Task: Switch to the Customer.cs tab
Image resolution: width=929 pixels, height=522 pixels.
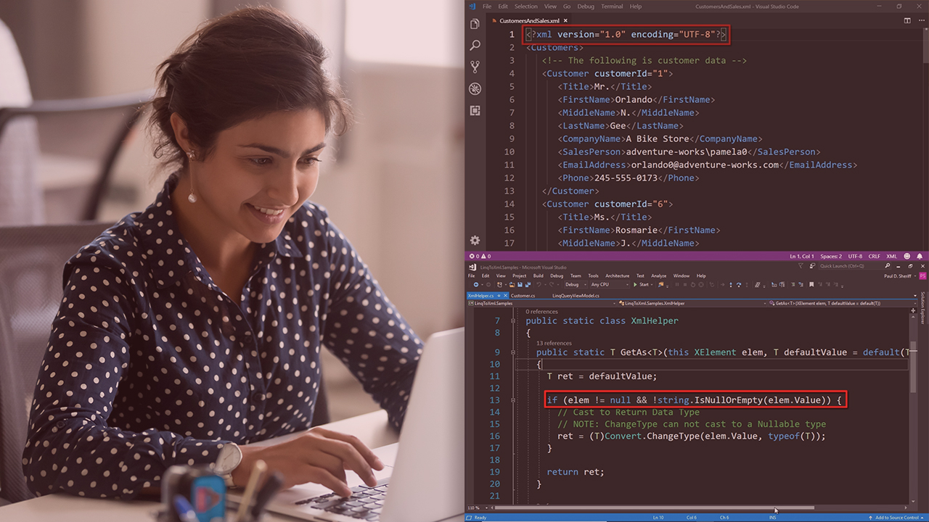Action: click(523, 296)
